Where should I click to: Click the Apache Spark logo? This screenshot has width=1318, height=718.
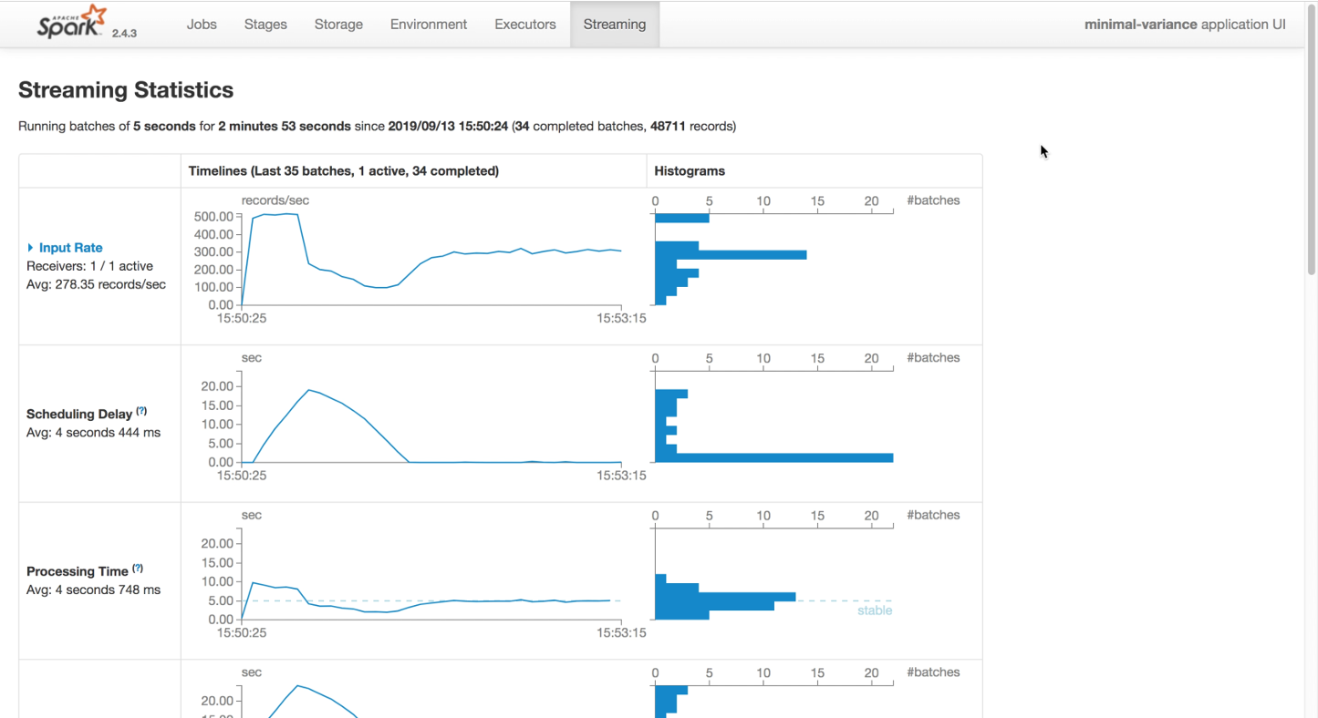72,22
